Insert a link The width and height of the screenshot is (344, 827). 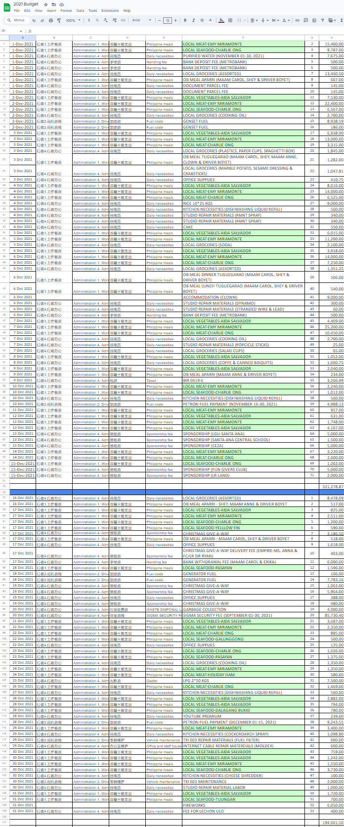coord(298,20)
